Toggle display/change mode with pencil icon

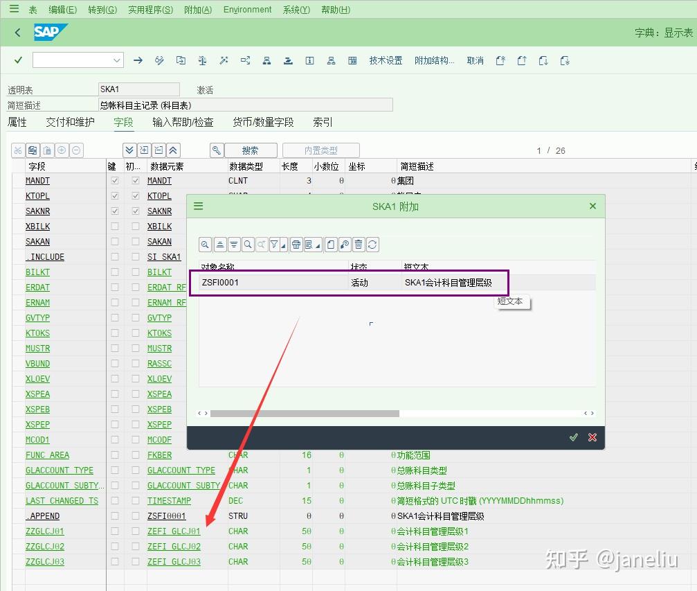pos(159,60)
